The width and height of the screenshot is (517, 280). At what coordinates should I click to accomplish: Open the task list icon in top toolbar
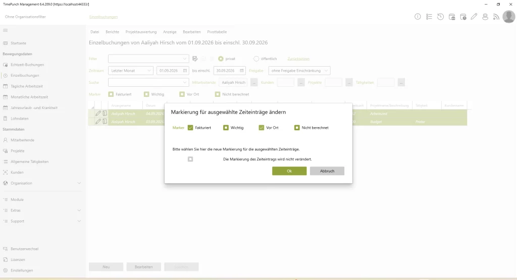[429, 17]
